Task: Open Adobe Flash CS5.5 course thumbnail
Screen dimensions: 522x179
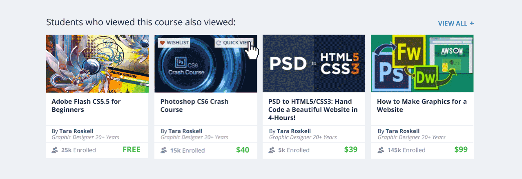Action: (x=97, y=63)
